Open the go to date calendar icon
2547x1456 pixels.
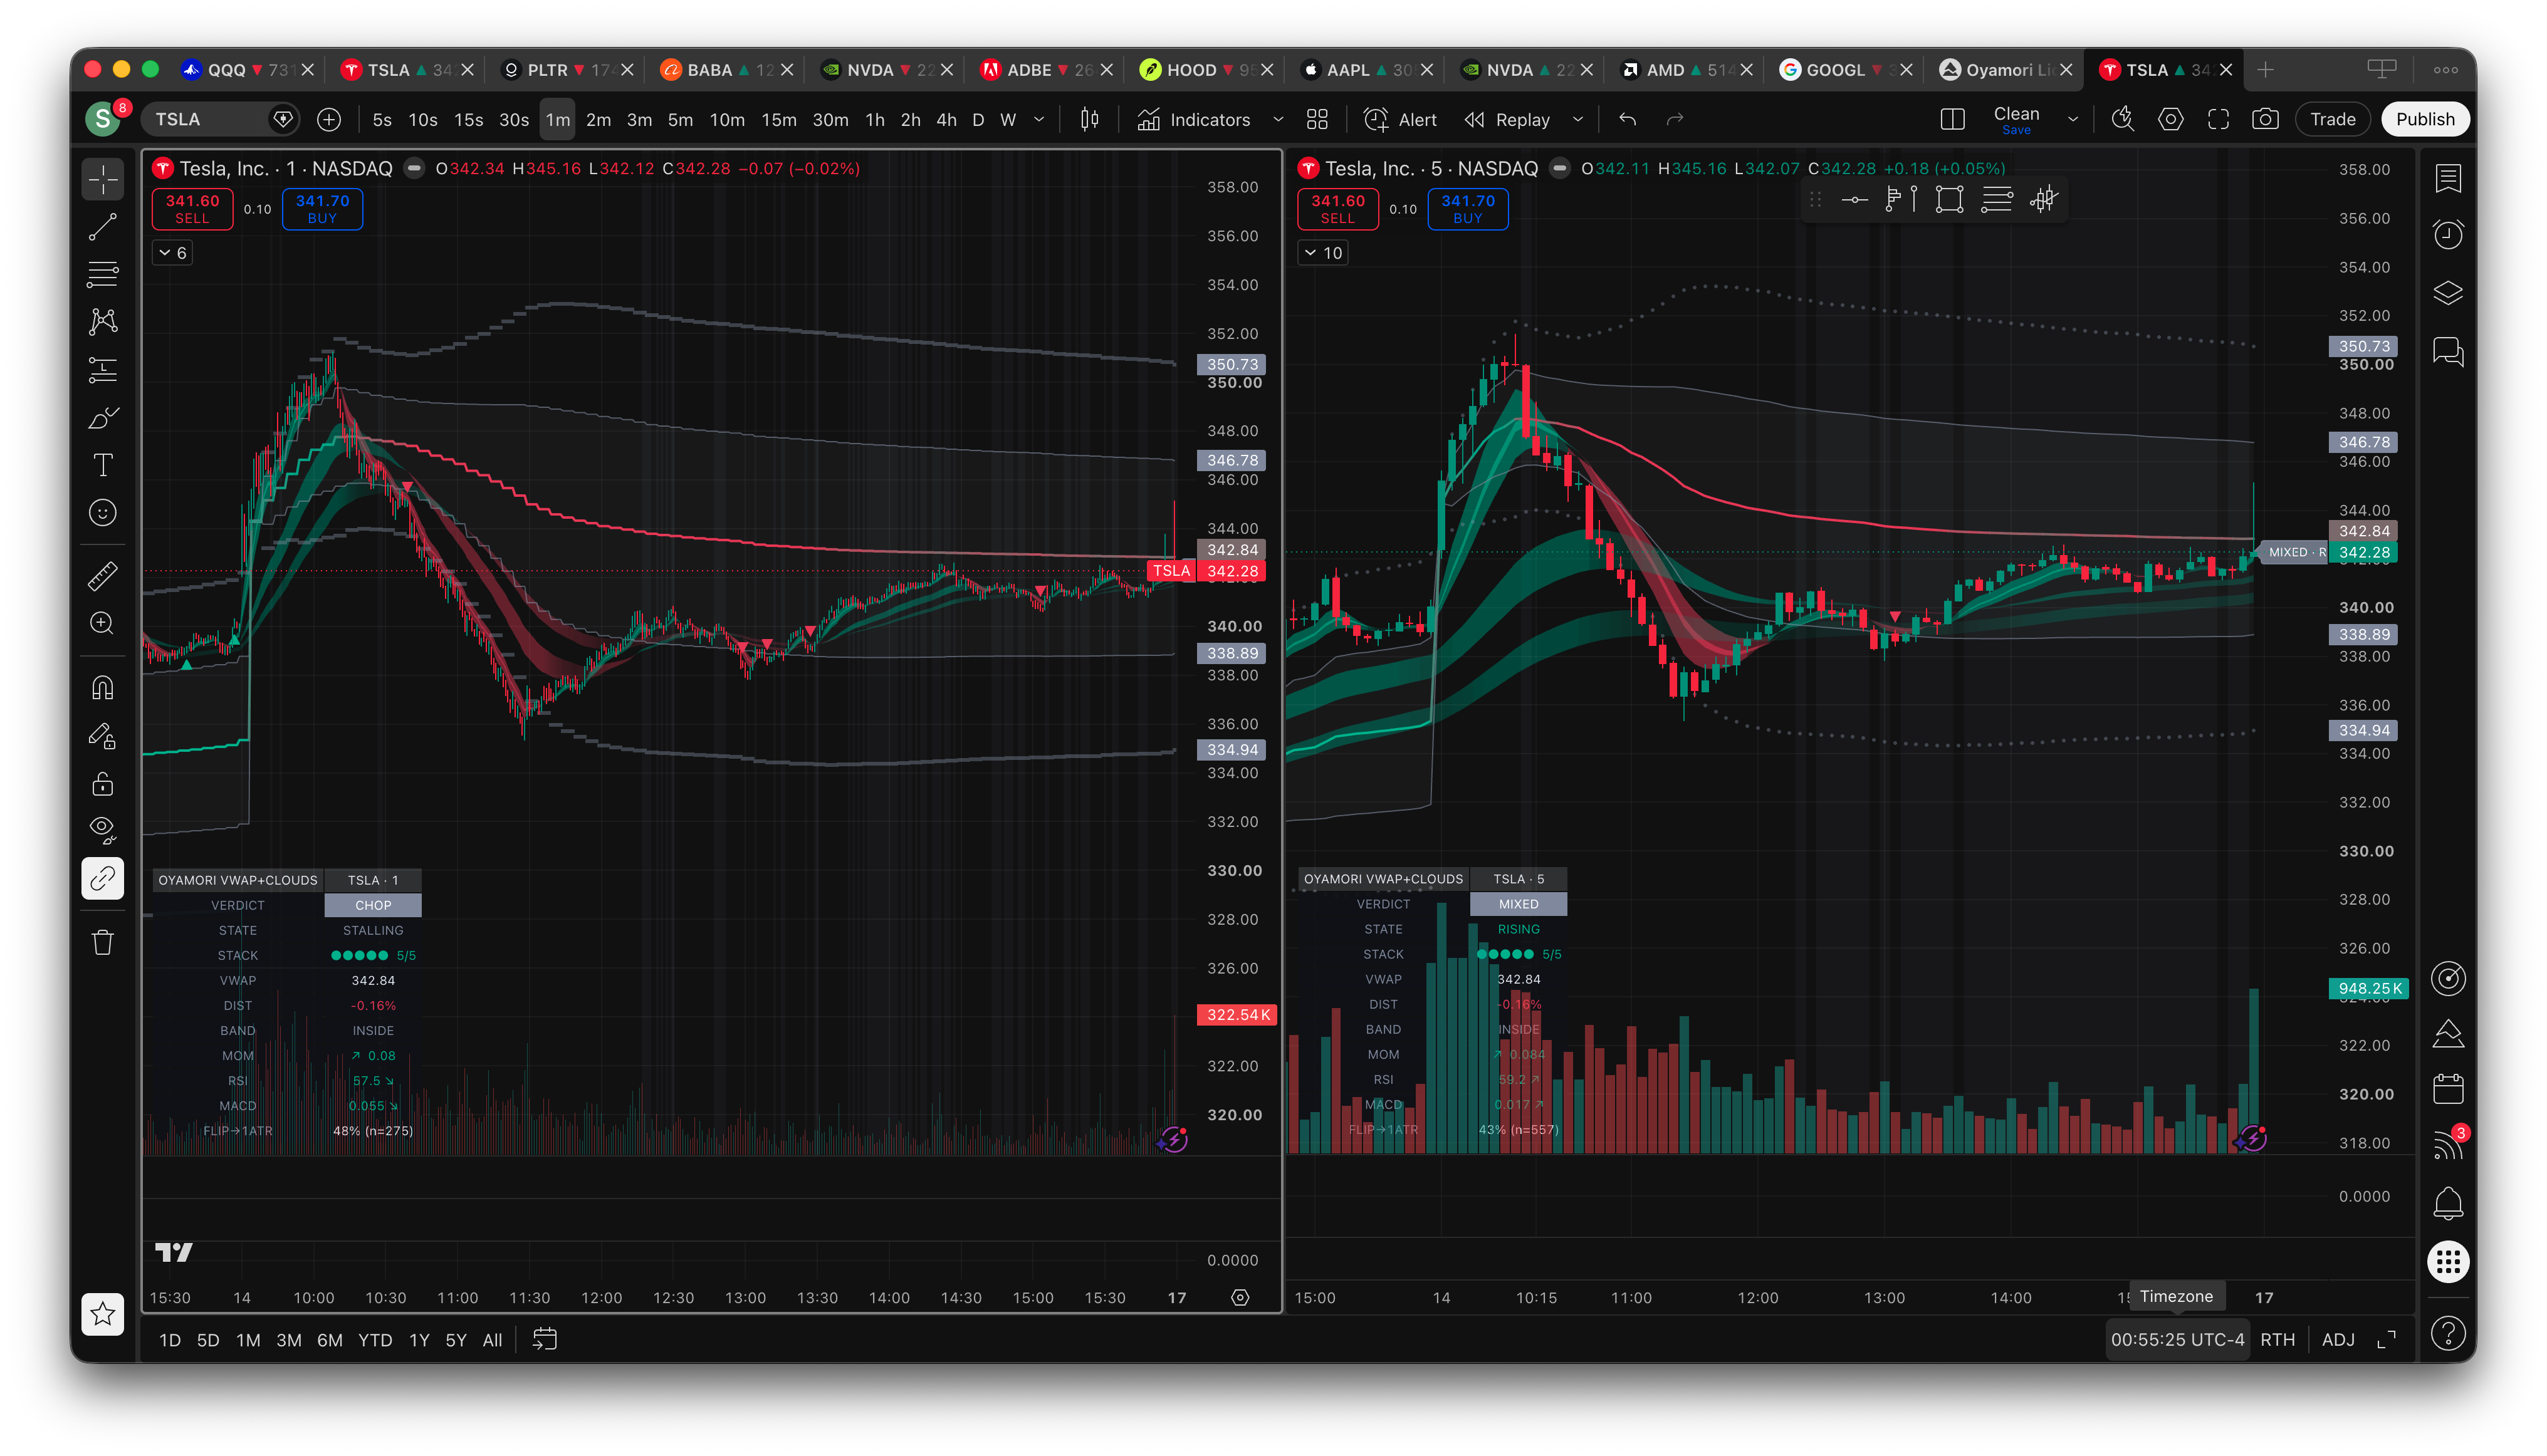(x=545, y=1340)
